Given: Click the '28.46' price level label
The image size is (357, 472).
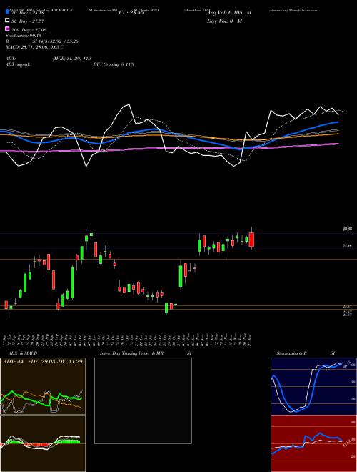Looking at the screenshot, I should 347,246.
